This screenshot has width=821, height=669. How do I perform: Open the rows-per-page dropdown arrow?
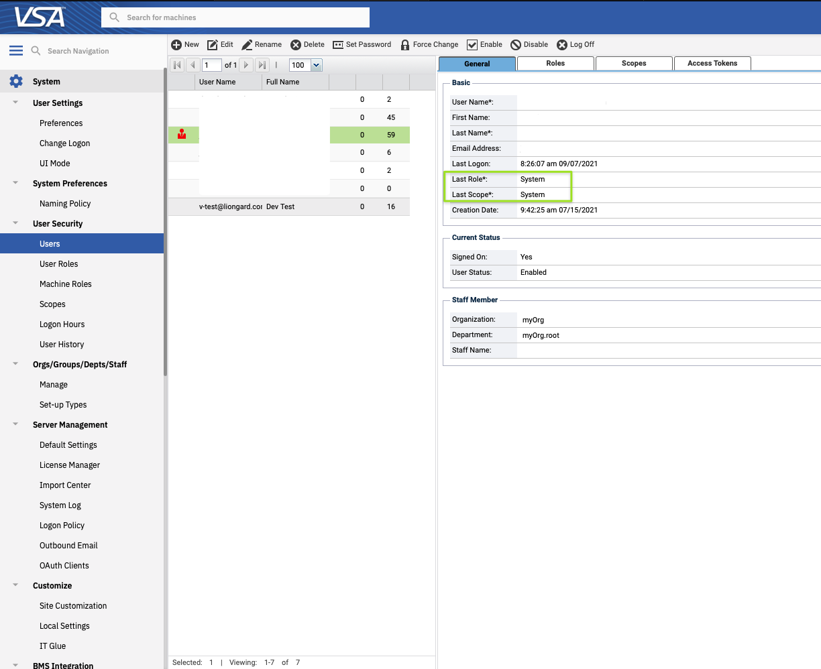click(x=316, y=65)
